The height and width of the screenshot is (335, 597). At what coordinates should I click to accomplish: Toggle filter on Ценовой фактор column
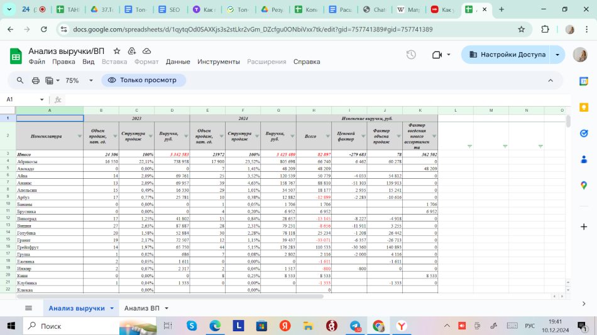click(x=363, y=136)
